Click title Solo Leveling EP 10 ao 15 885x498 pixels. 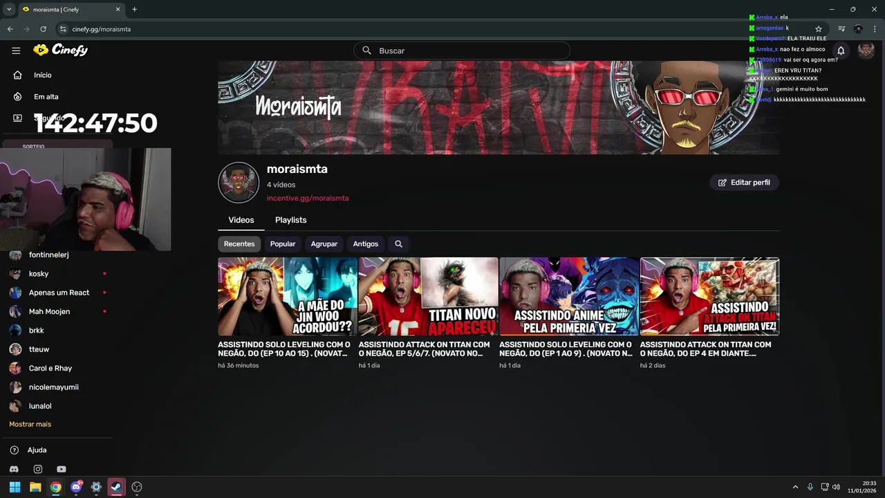284,349
